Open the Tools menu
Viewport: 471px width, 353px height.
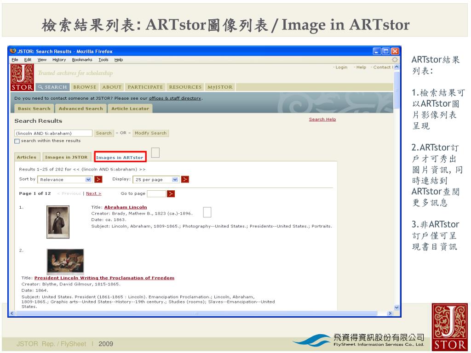[103, 60]
